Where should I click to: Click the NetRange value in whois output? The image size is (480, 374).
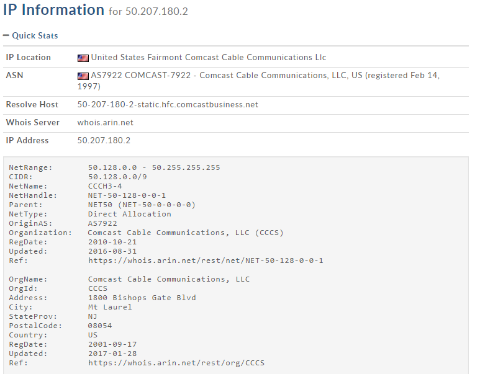154,167
